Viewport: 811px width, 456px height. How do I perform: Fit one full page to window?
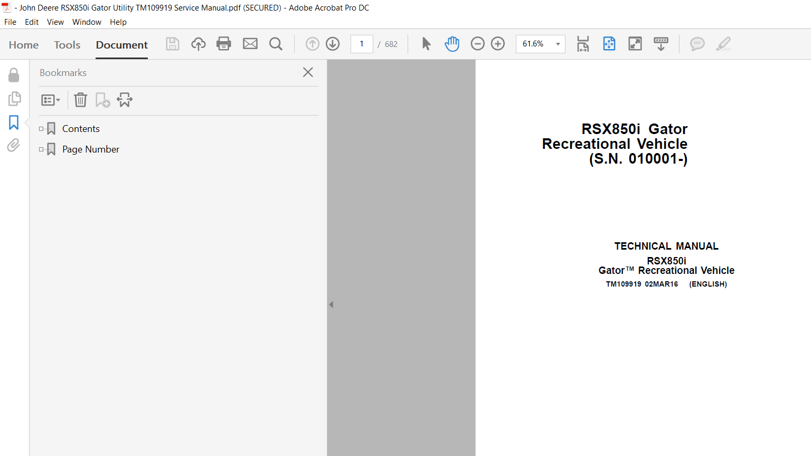609,44
